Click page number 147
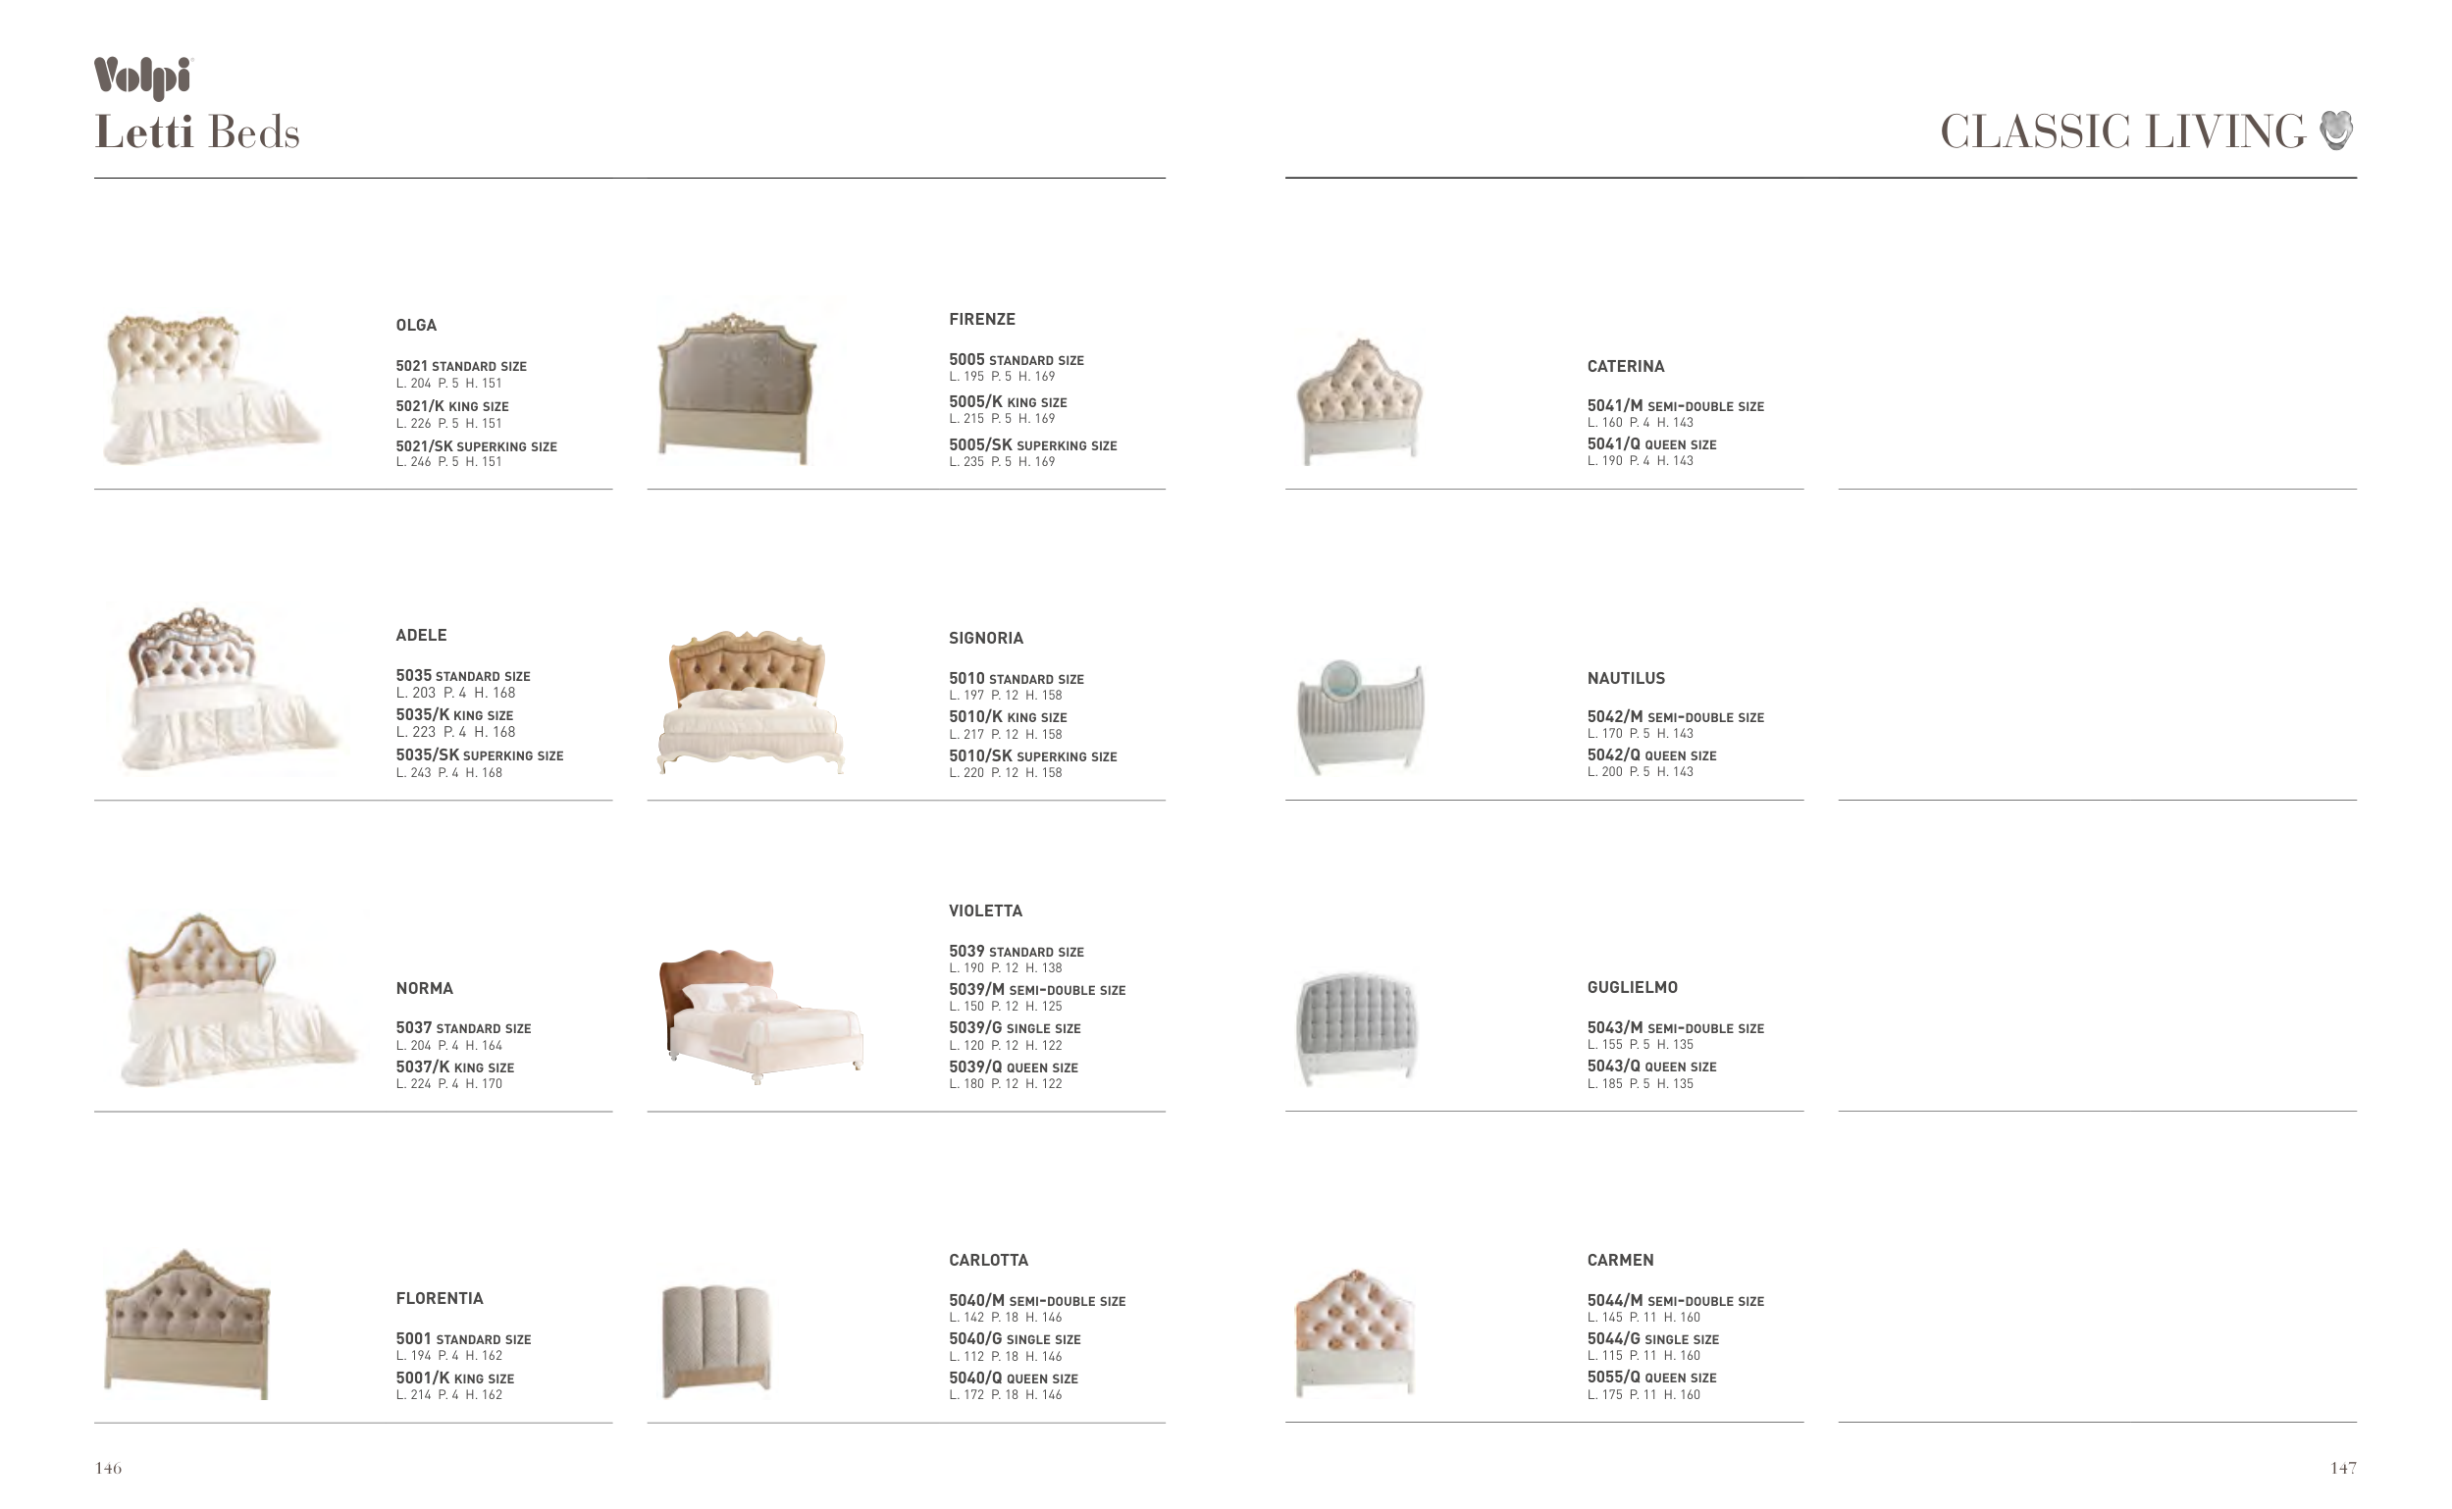 pyautogui.click(x=2342, y=1467)
